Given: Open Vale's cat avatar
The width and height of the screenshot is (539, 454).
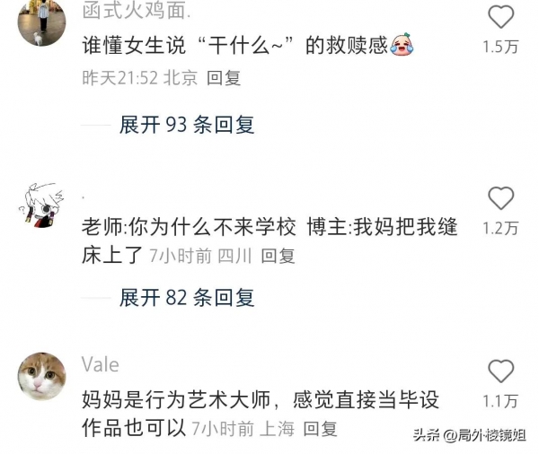Looking at the screenshot, I should point(41,376).
